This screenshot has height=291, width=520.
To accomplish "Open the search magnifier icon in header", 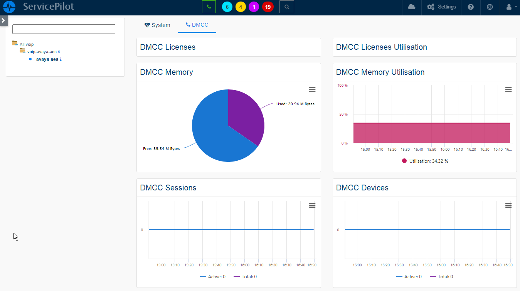I will [286, 7].
